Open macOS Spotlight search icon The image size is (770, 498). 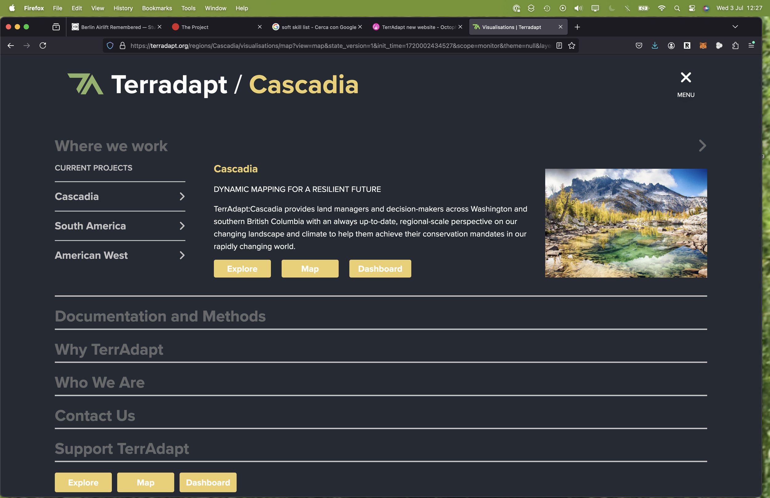677,8
